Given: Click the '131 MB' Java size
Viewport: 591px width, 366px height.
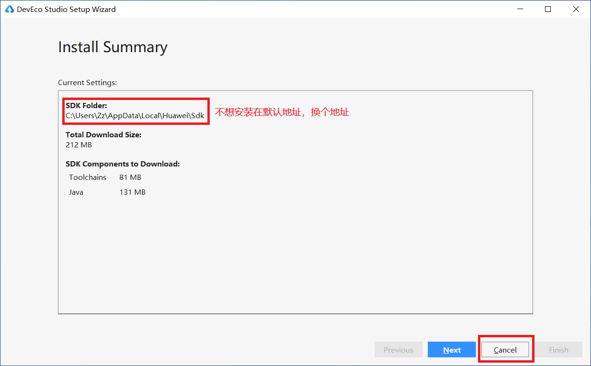Looking at the screenshot, I should (x=132, y=192).
